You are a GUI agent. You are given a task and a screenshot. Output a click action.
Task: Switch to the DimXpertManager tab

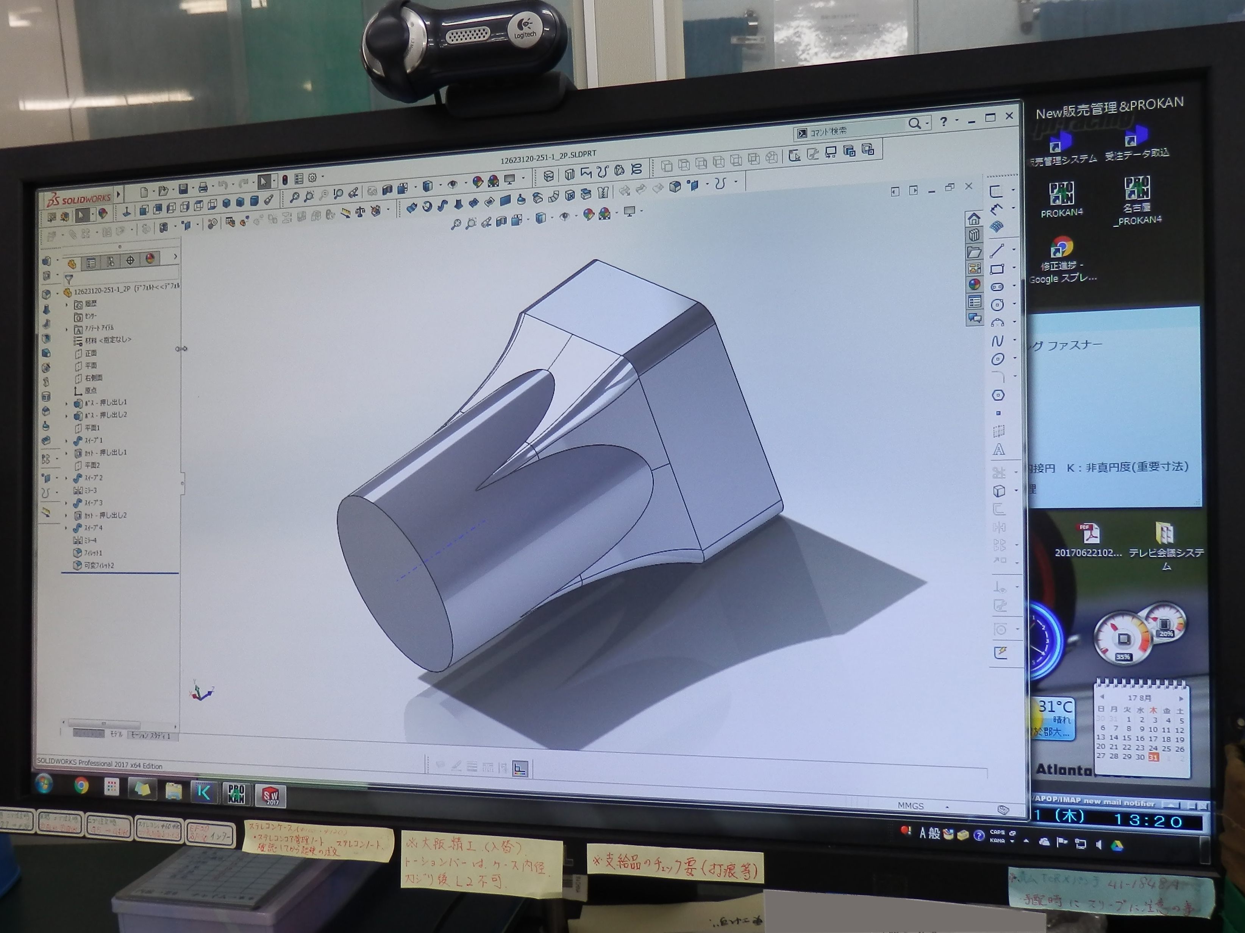point(130,260)
